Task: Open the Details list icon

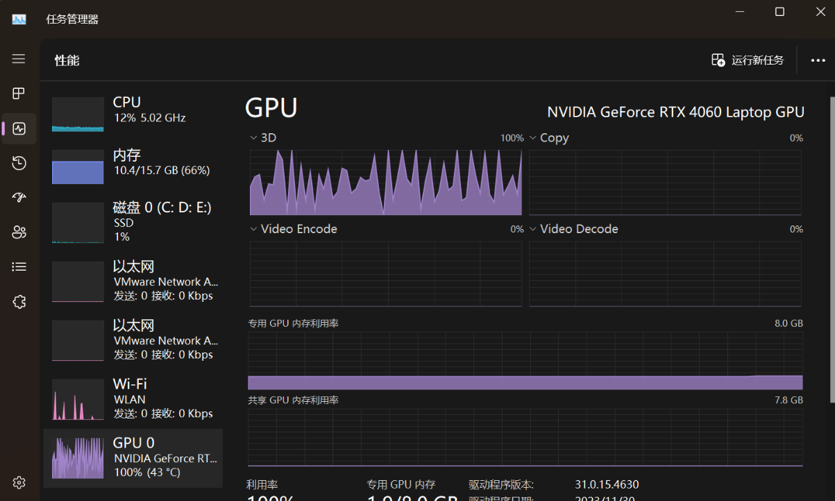Action: coord(19,266)
